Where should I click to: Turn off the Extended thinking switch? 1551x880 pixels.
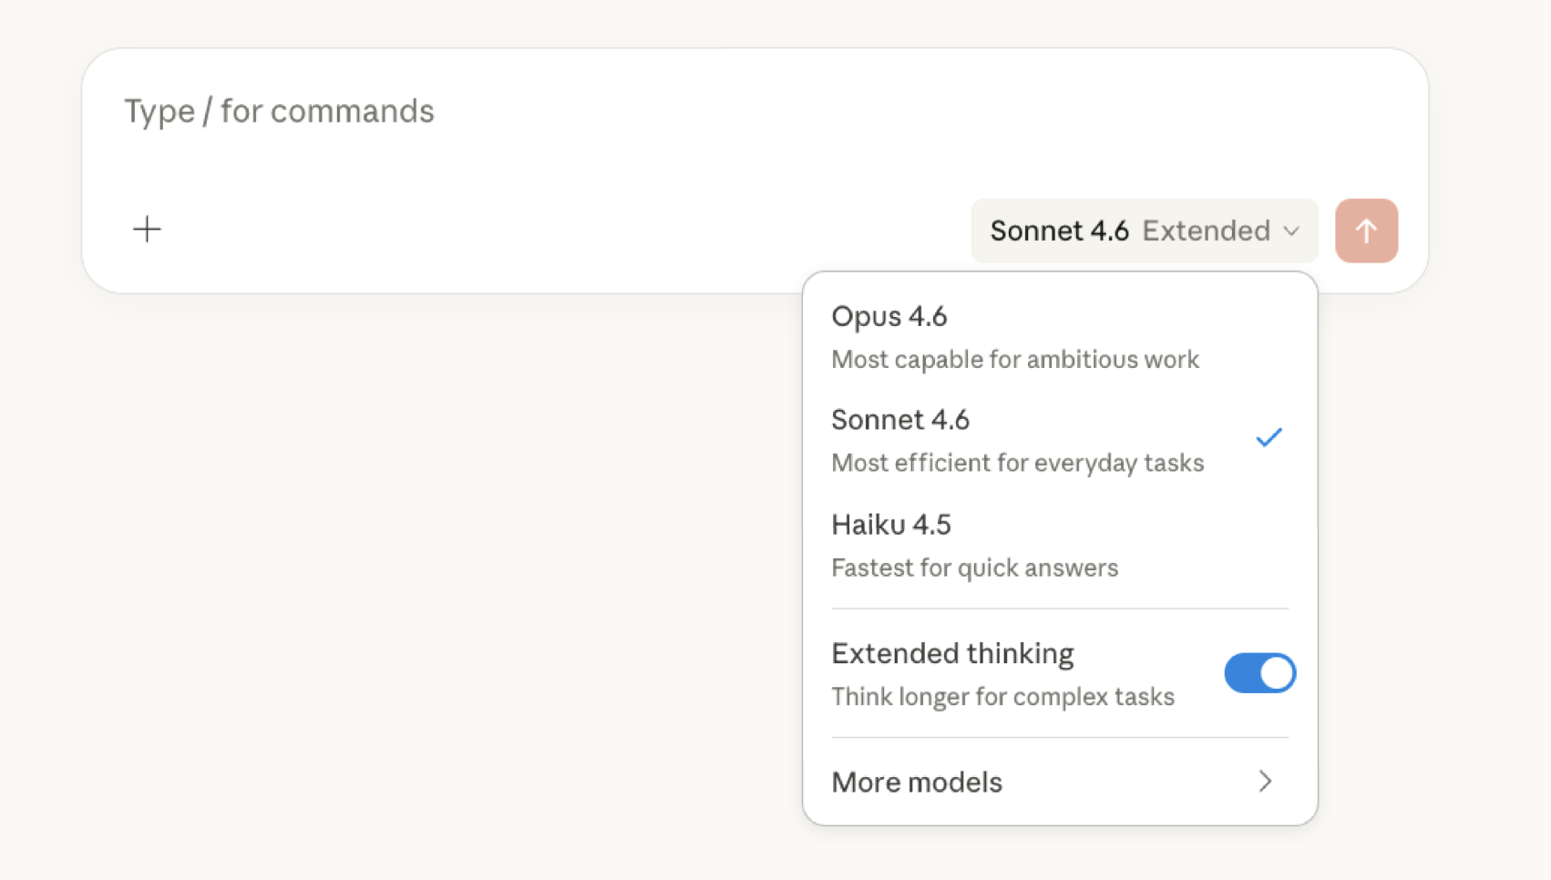coord(1259,673)
